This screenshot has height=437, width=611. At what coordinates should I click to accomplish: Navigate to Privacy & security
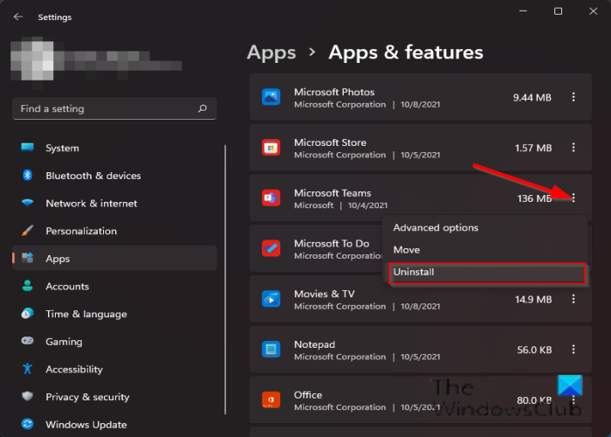(x=87, y=397)
